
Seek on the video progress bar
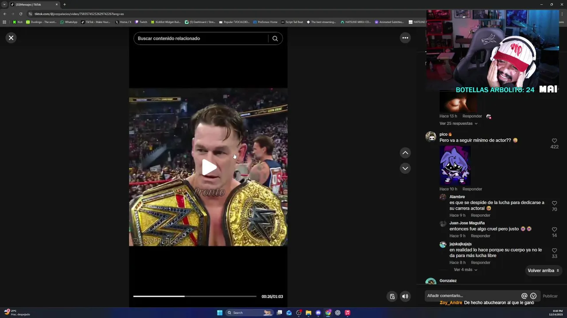coord(195,296)
